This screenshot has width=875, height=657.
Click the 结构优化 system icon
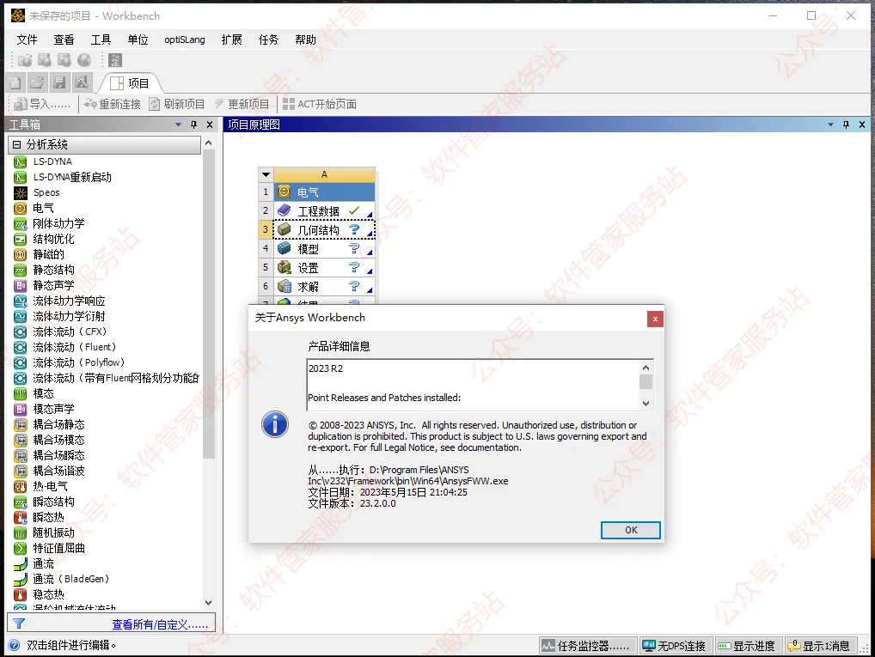(20, 240)
